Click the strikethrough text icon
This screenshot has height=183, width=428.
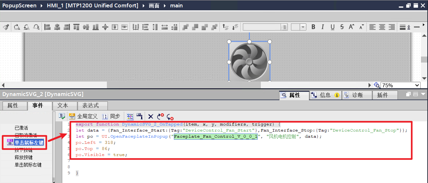tap(342, 27)
